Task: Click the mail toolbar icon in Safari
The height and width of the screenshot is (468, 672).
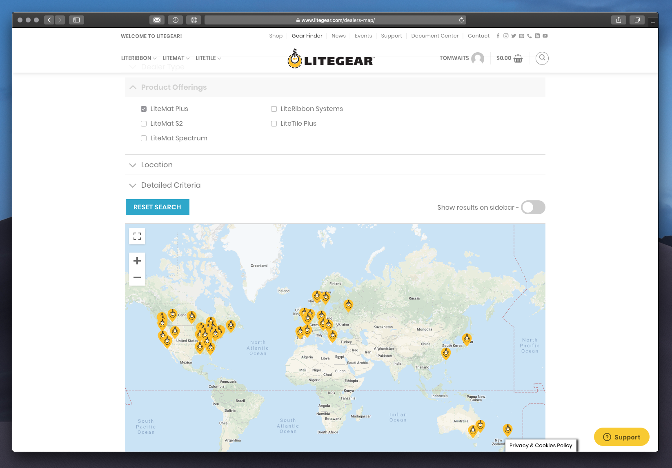Action: pyautogui.click(x=157, y=20)
